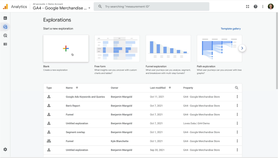Click the Google Analytics logo
The width and height of the screenshot is (278, 158).
[x=6, y=7]
